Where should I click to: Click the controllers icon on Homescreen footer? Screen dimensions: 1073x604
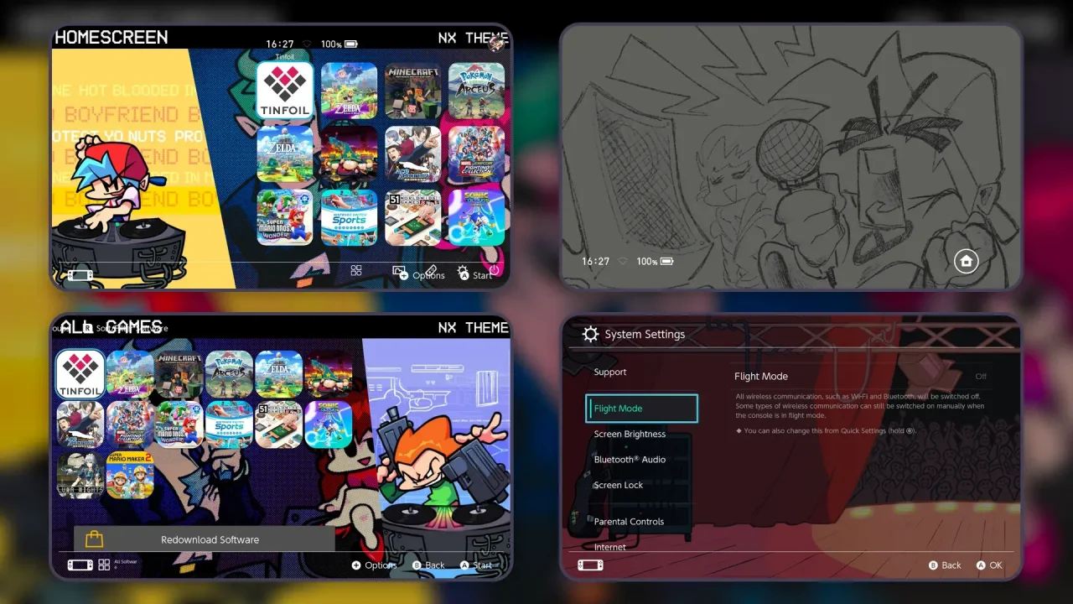(431, 270)
